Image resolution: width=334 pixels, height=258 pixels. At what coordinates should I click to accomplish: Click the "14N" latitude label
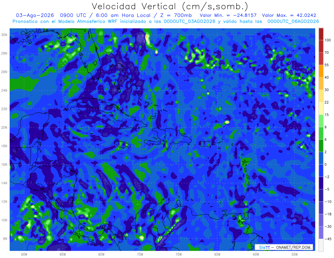4,183
